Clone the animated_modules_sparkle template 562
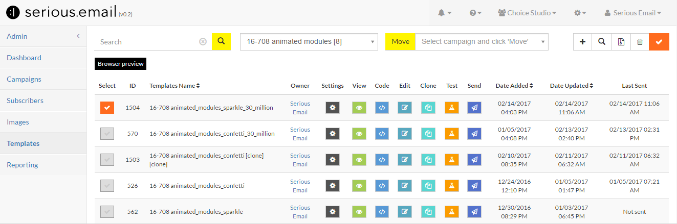677x224 pixels. click(428, 212)
